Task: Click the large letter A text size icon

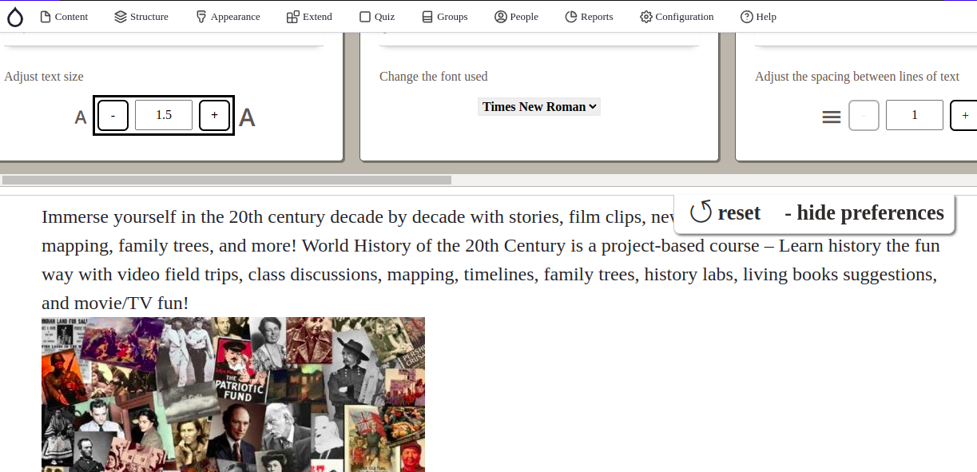Action: tap(247, 117)
